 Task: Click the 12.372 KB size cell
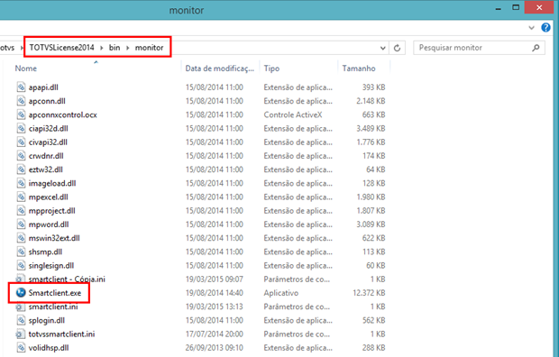point(369,293)
